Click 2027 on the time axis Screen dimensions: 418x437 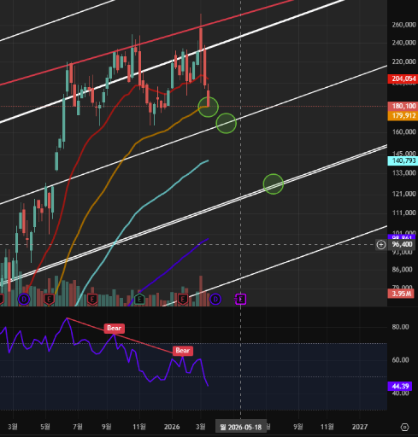(x=360, y=427)
